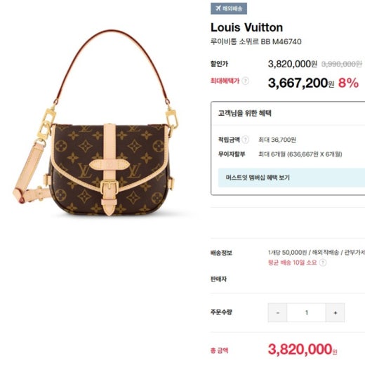Click the 최대혜택가 label text
Screen dimensions: 365x365
coord(225,81)
